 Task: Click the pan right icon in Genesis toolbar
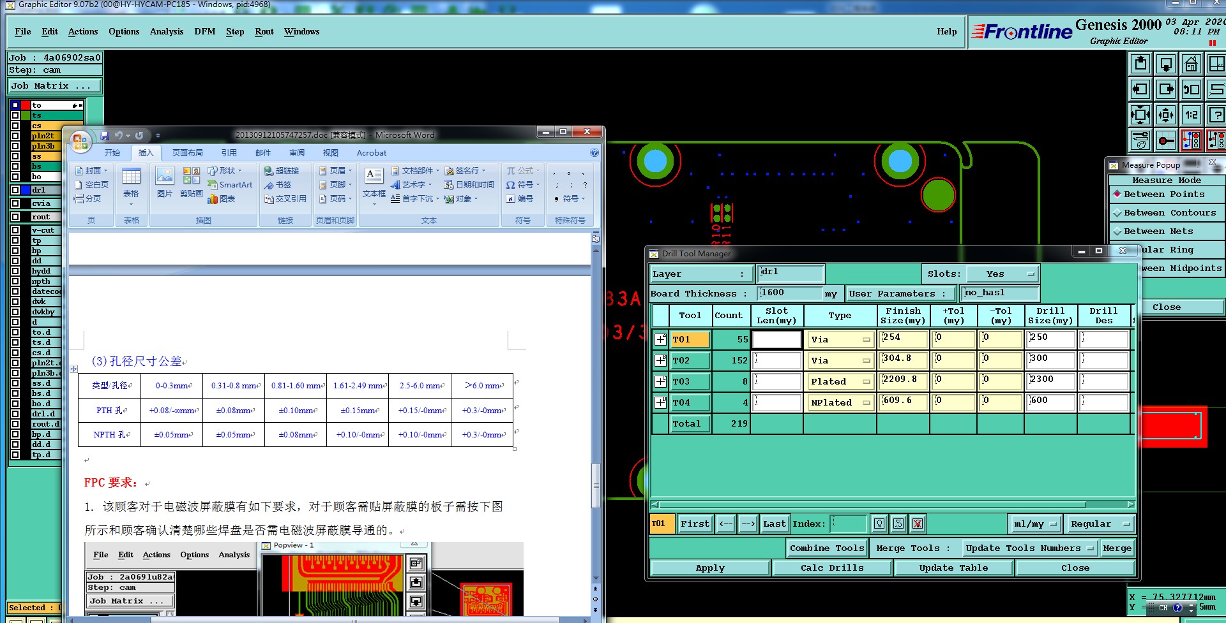tap(1166, 89)
